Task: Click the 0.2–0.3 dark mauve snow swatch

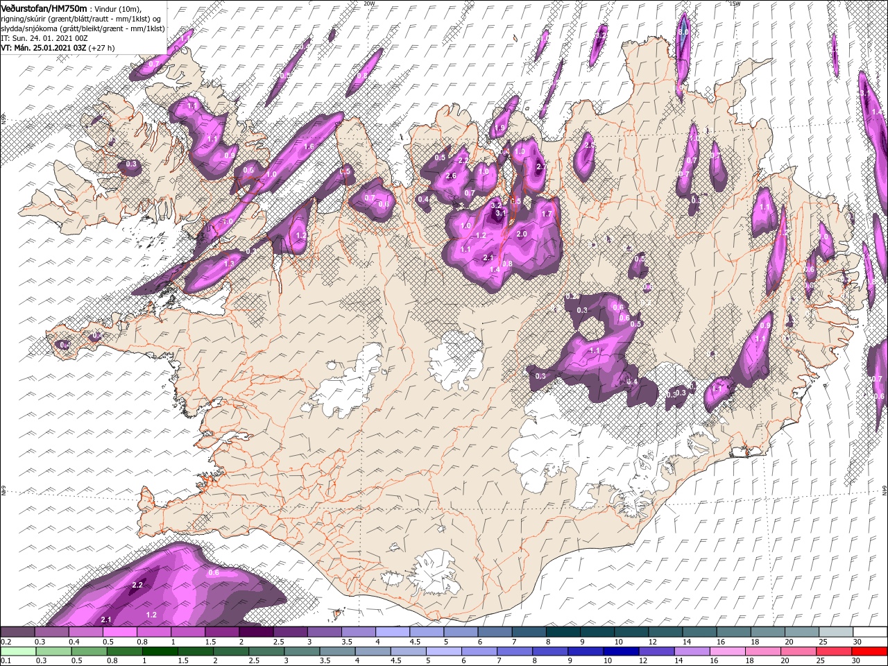Action: pos(17,632)
